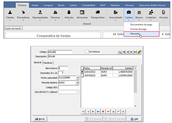The image size is (172, 123).
Task: Click into the Código ISO input field
Action: pyautogui.click(x=69, y=87)
